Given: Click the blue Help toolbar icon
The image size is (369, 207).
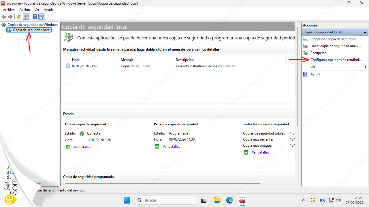Looking at the screenshot, I should click(x=35, y=17).
